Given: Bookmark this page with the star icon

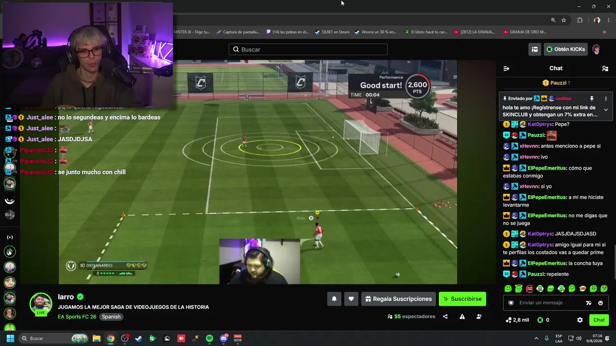Looking at the screenshot, I should pos(564,20).
